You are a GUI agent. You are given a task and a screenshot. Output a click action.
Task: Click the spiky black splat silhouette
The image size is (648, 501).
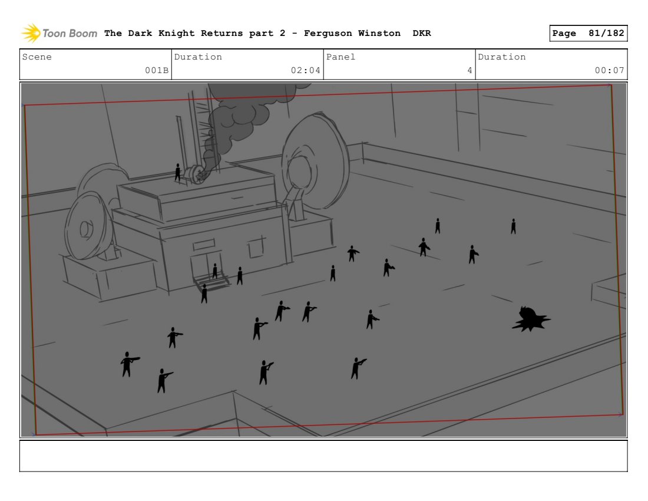pyautogui.click(x=531, y=319)
